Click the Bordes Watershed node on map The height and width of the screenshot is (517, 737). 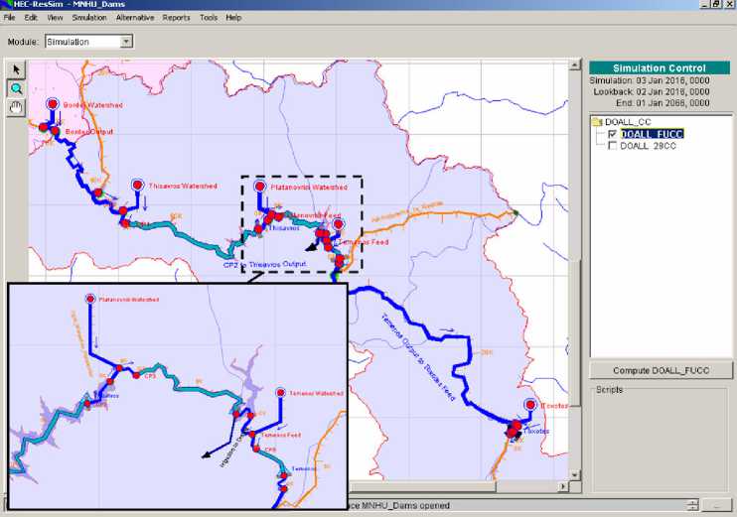point(52,103)
